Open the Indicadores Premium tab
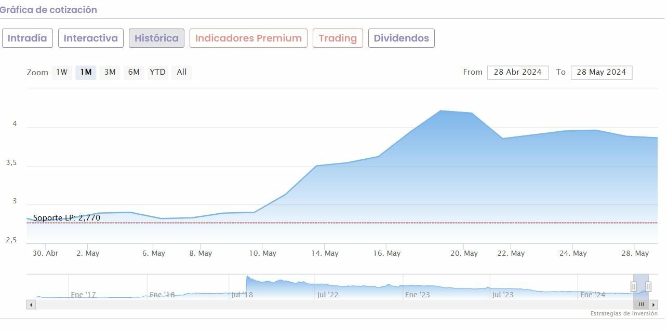The height and width of the screenshot is (331, 668). click(x=248, y=38)
